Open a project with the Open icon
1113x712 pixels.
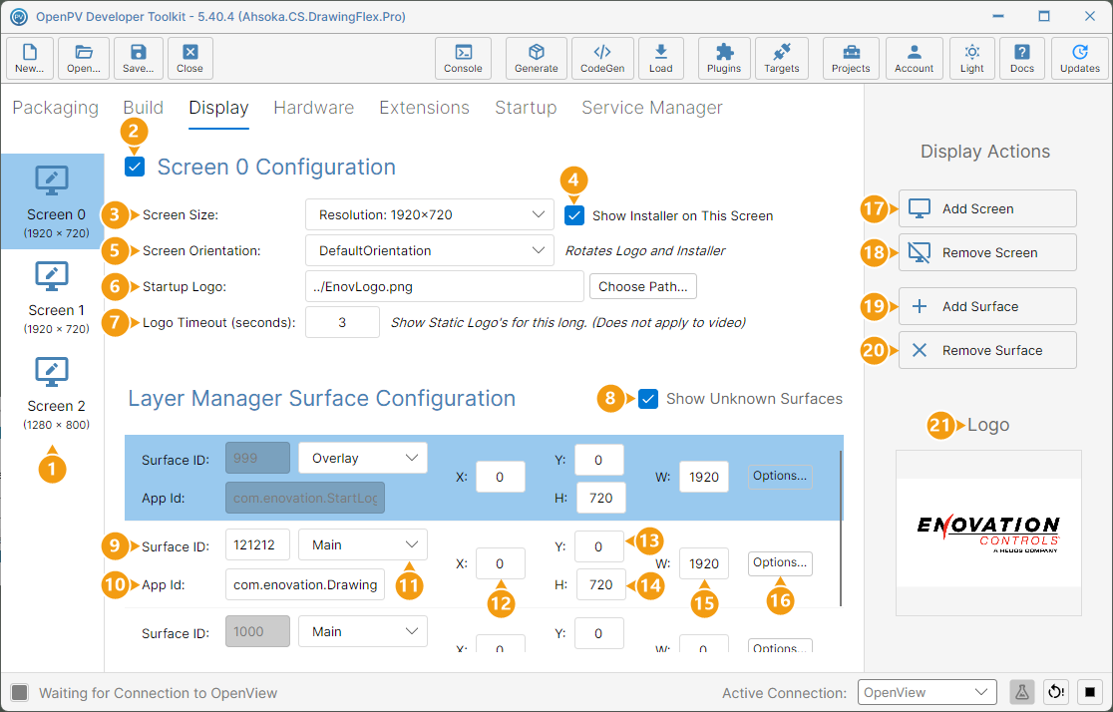tap(84, 58)
